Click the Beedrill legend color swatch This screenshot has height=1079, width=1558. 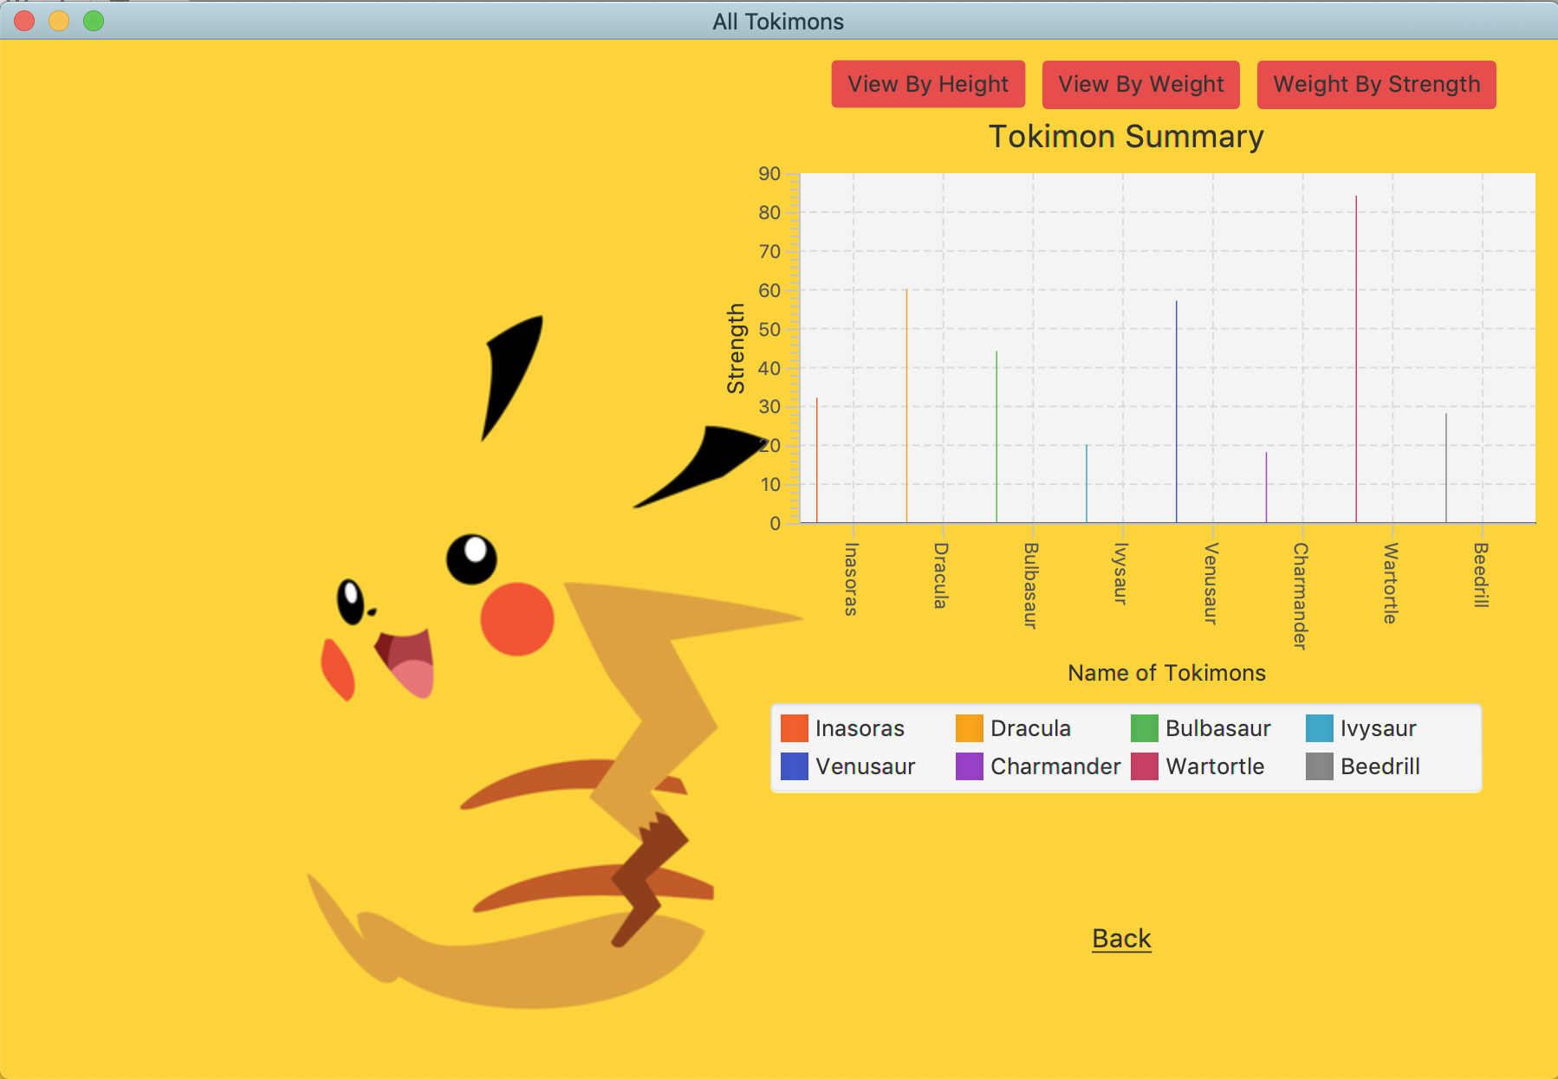(1319, 766)
